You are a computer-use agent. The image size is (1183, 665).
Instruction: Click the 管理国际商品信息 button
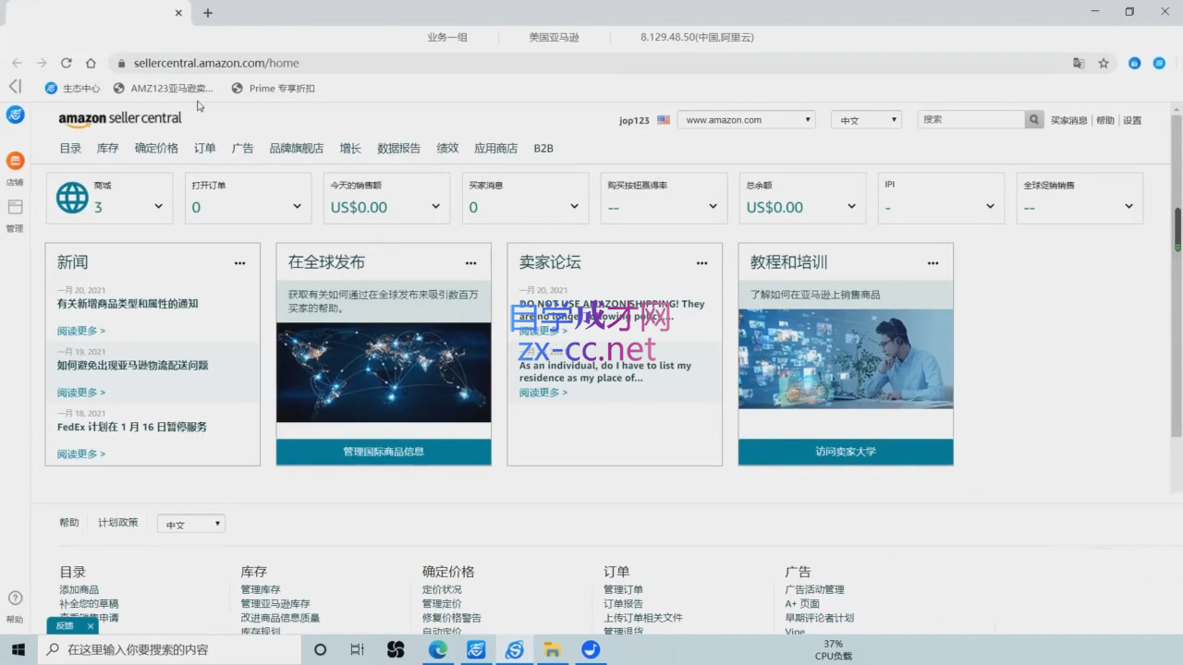point(384,452)
